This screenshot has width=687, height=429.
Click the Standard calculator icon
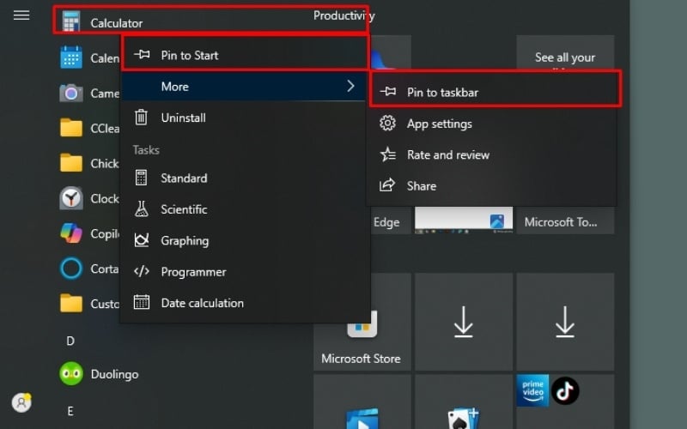coord(141,178)
